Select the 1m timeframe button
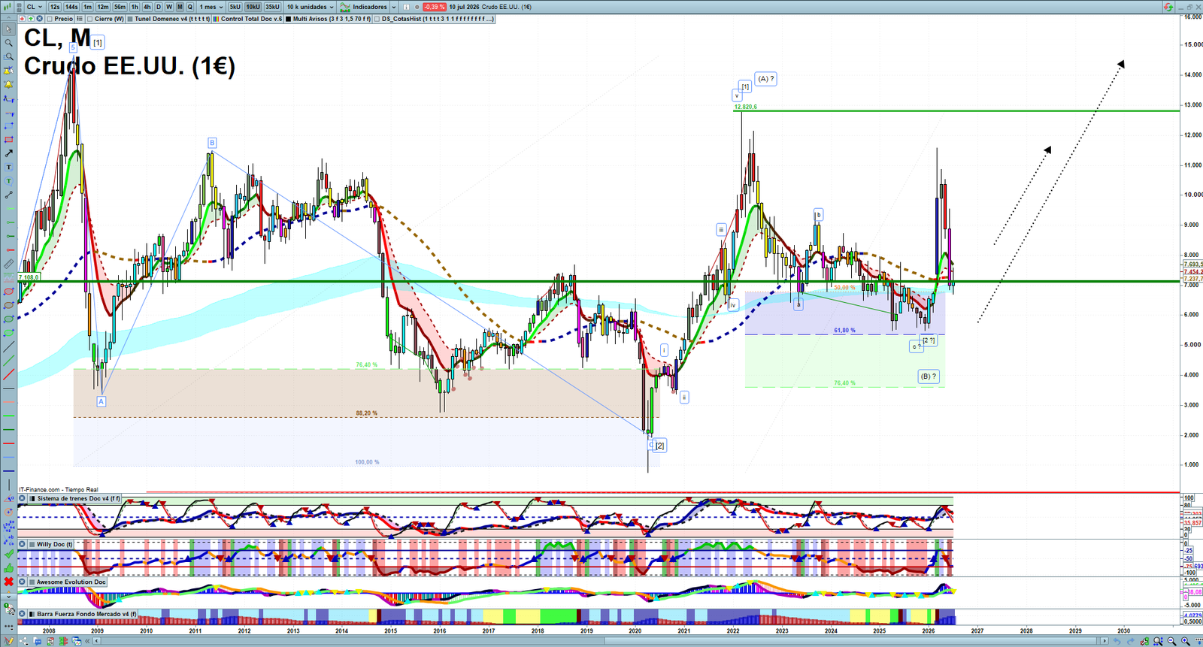 tap(88, 7)
